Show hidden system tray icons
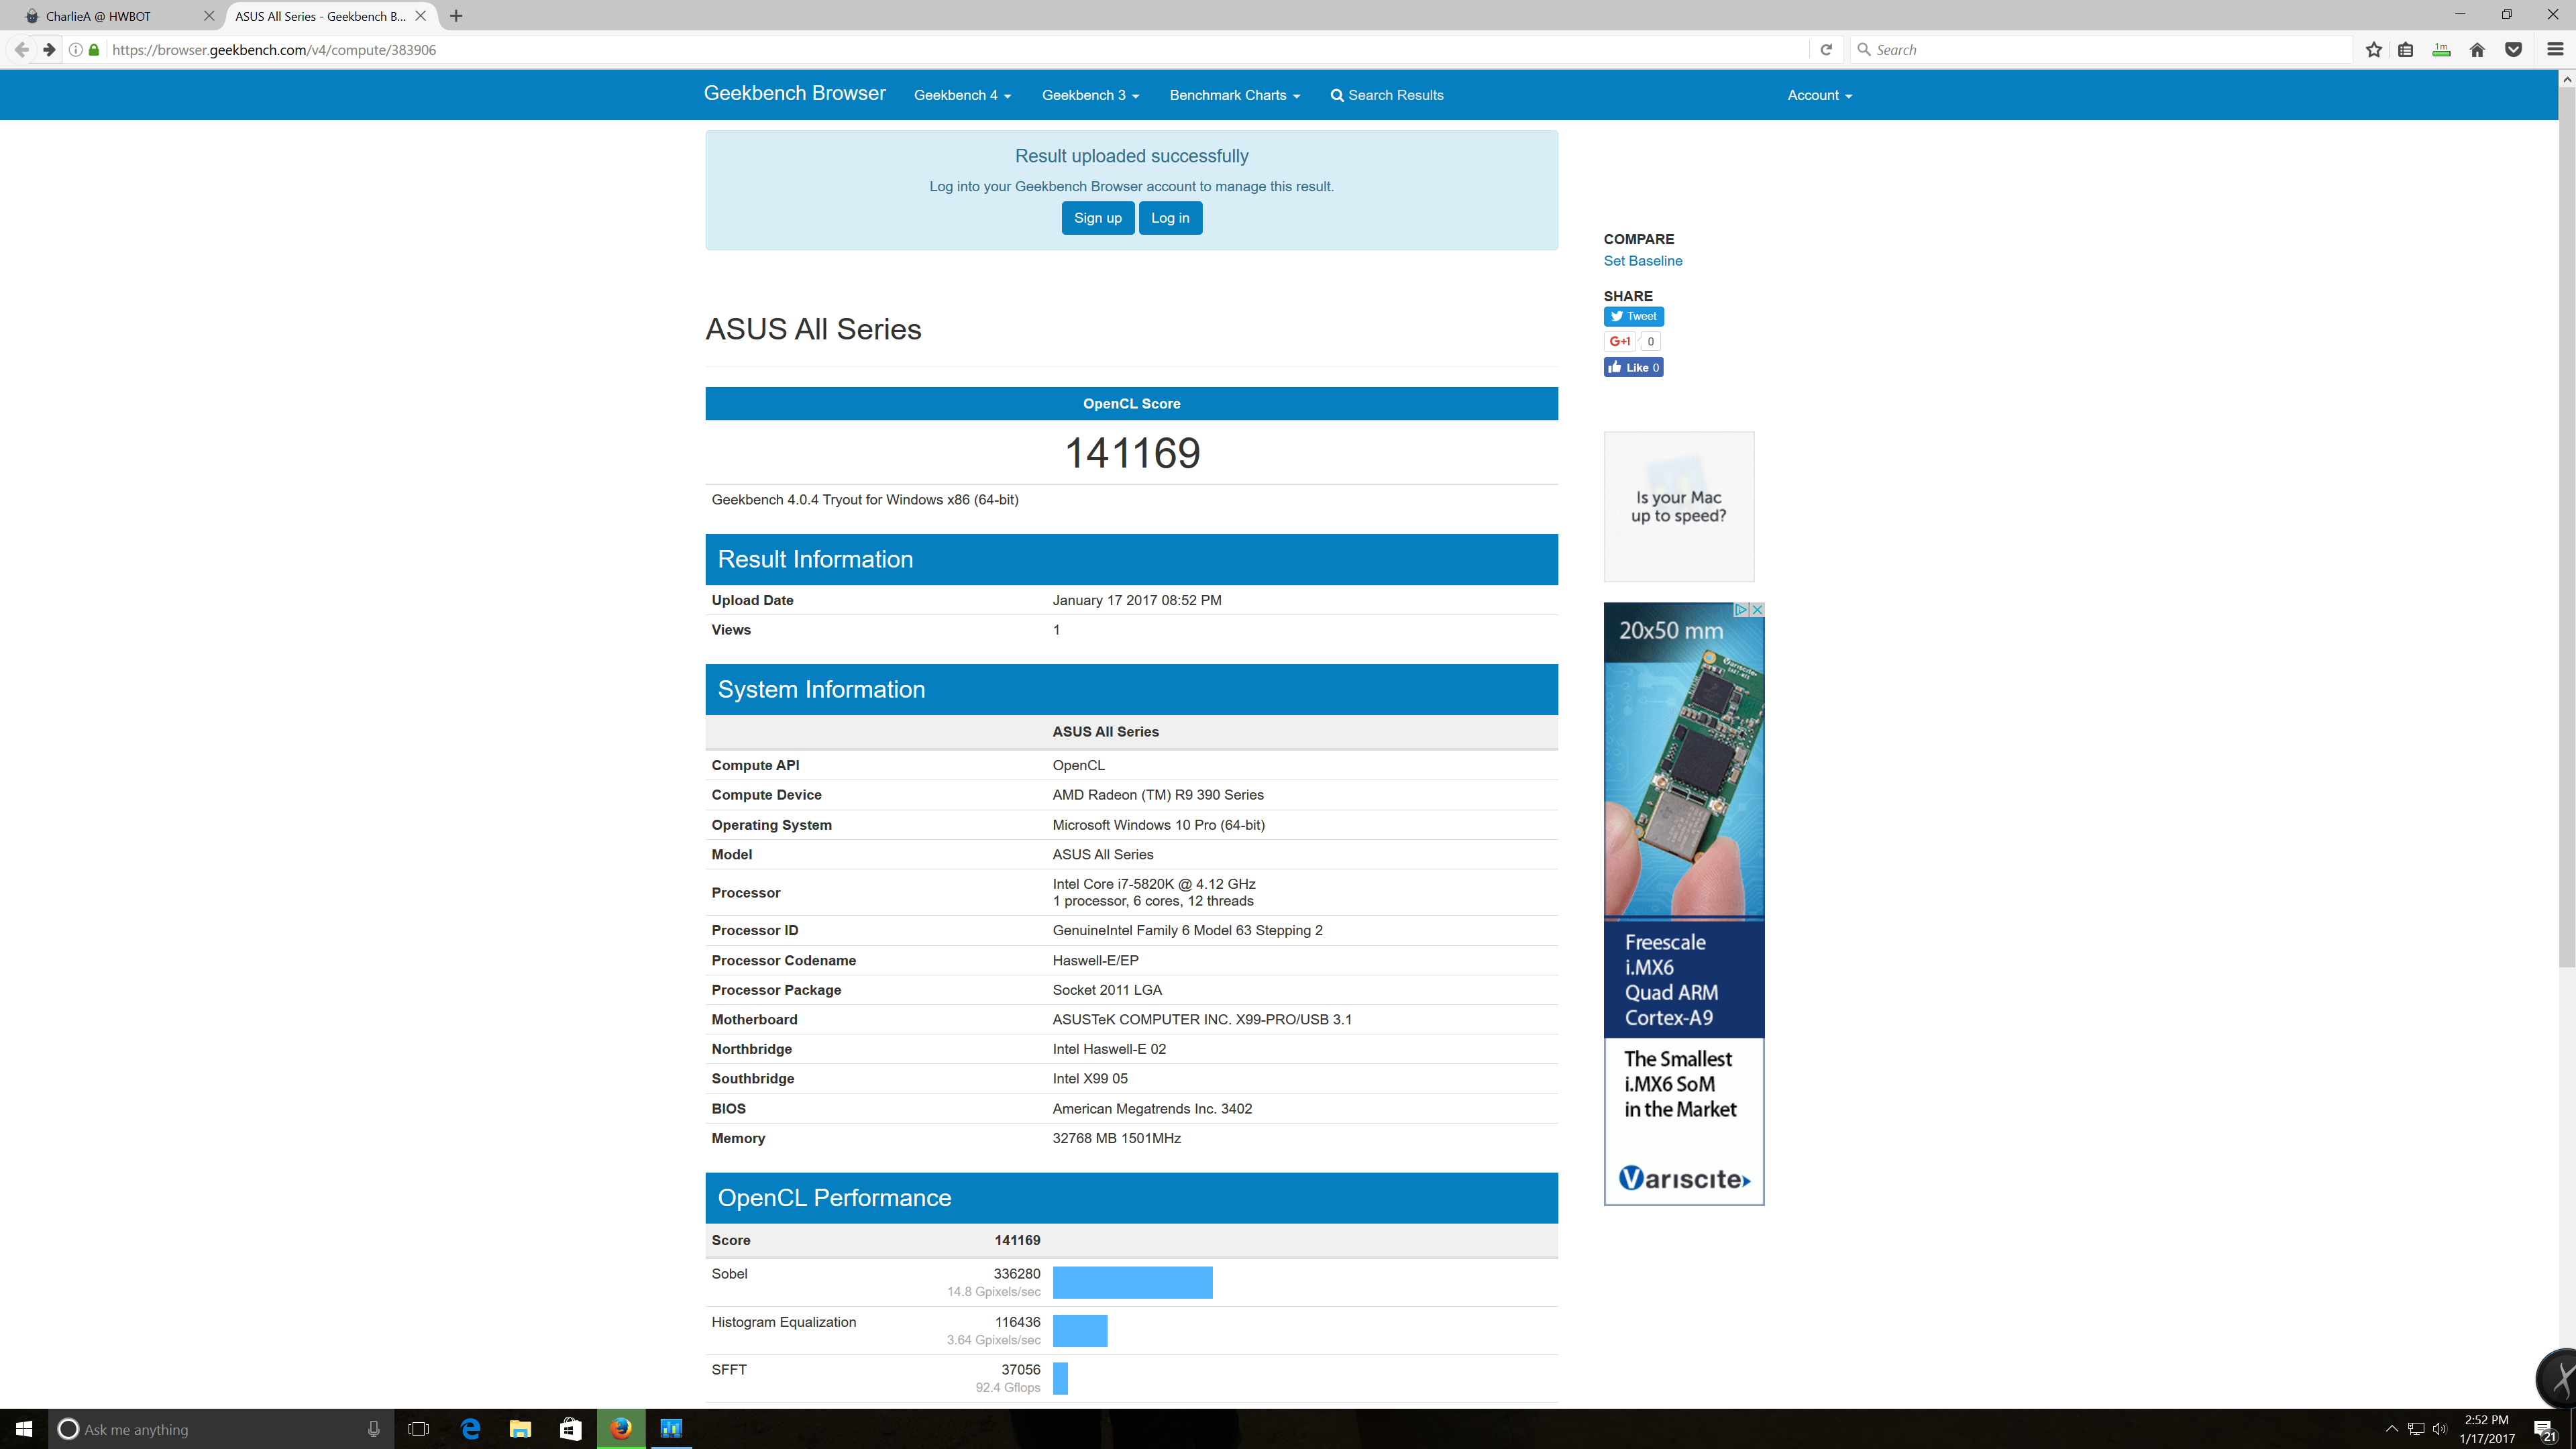The width and height of the screenshot is (2576, 1449). coord(2391,1429)
